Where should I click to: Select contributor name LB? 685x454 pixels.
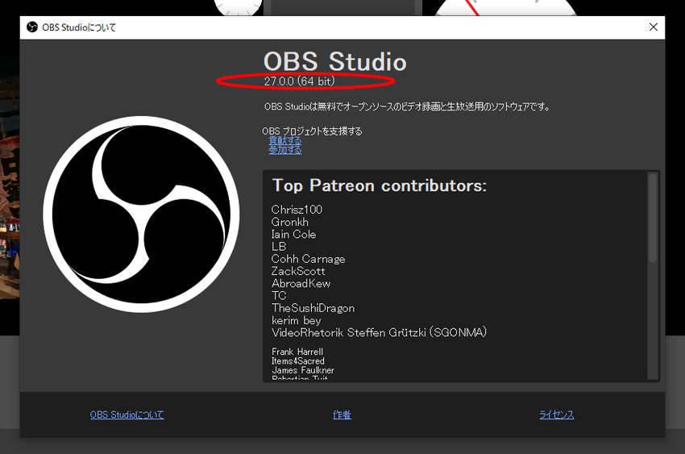279,247
